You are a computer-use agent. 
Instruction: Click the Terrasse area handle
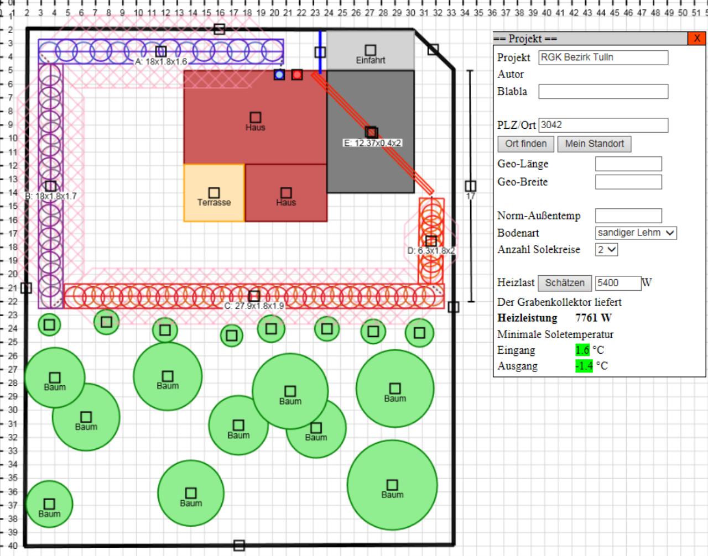pyautogui.click(x=214, y=192)
